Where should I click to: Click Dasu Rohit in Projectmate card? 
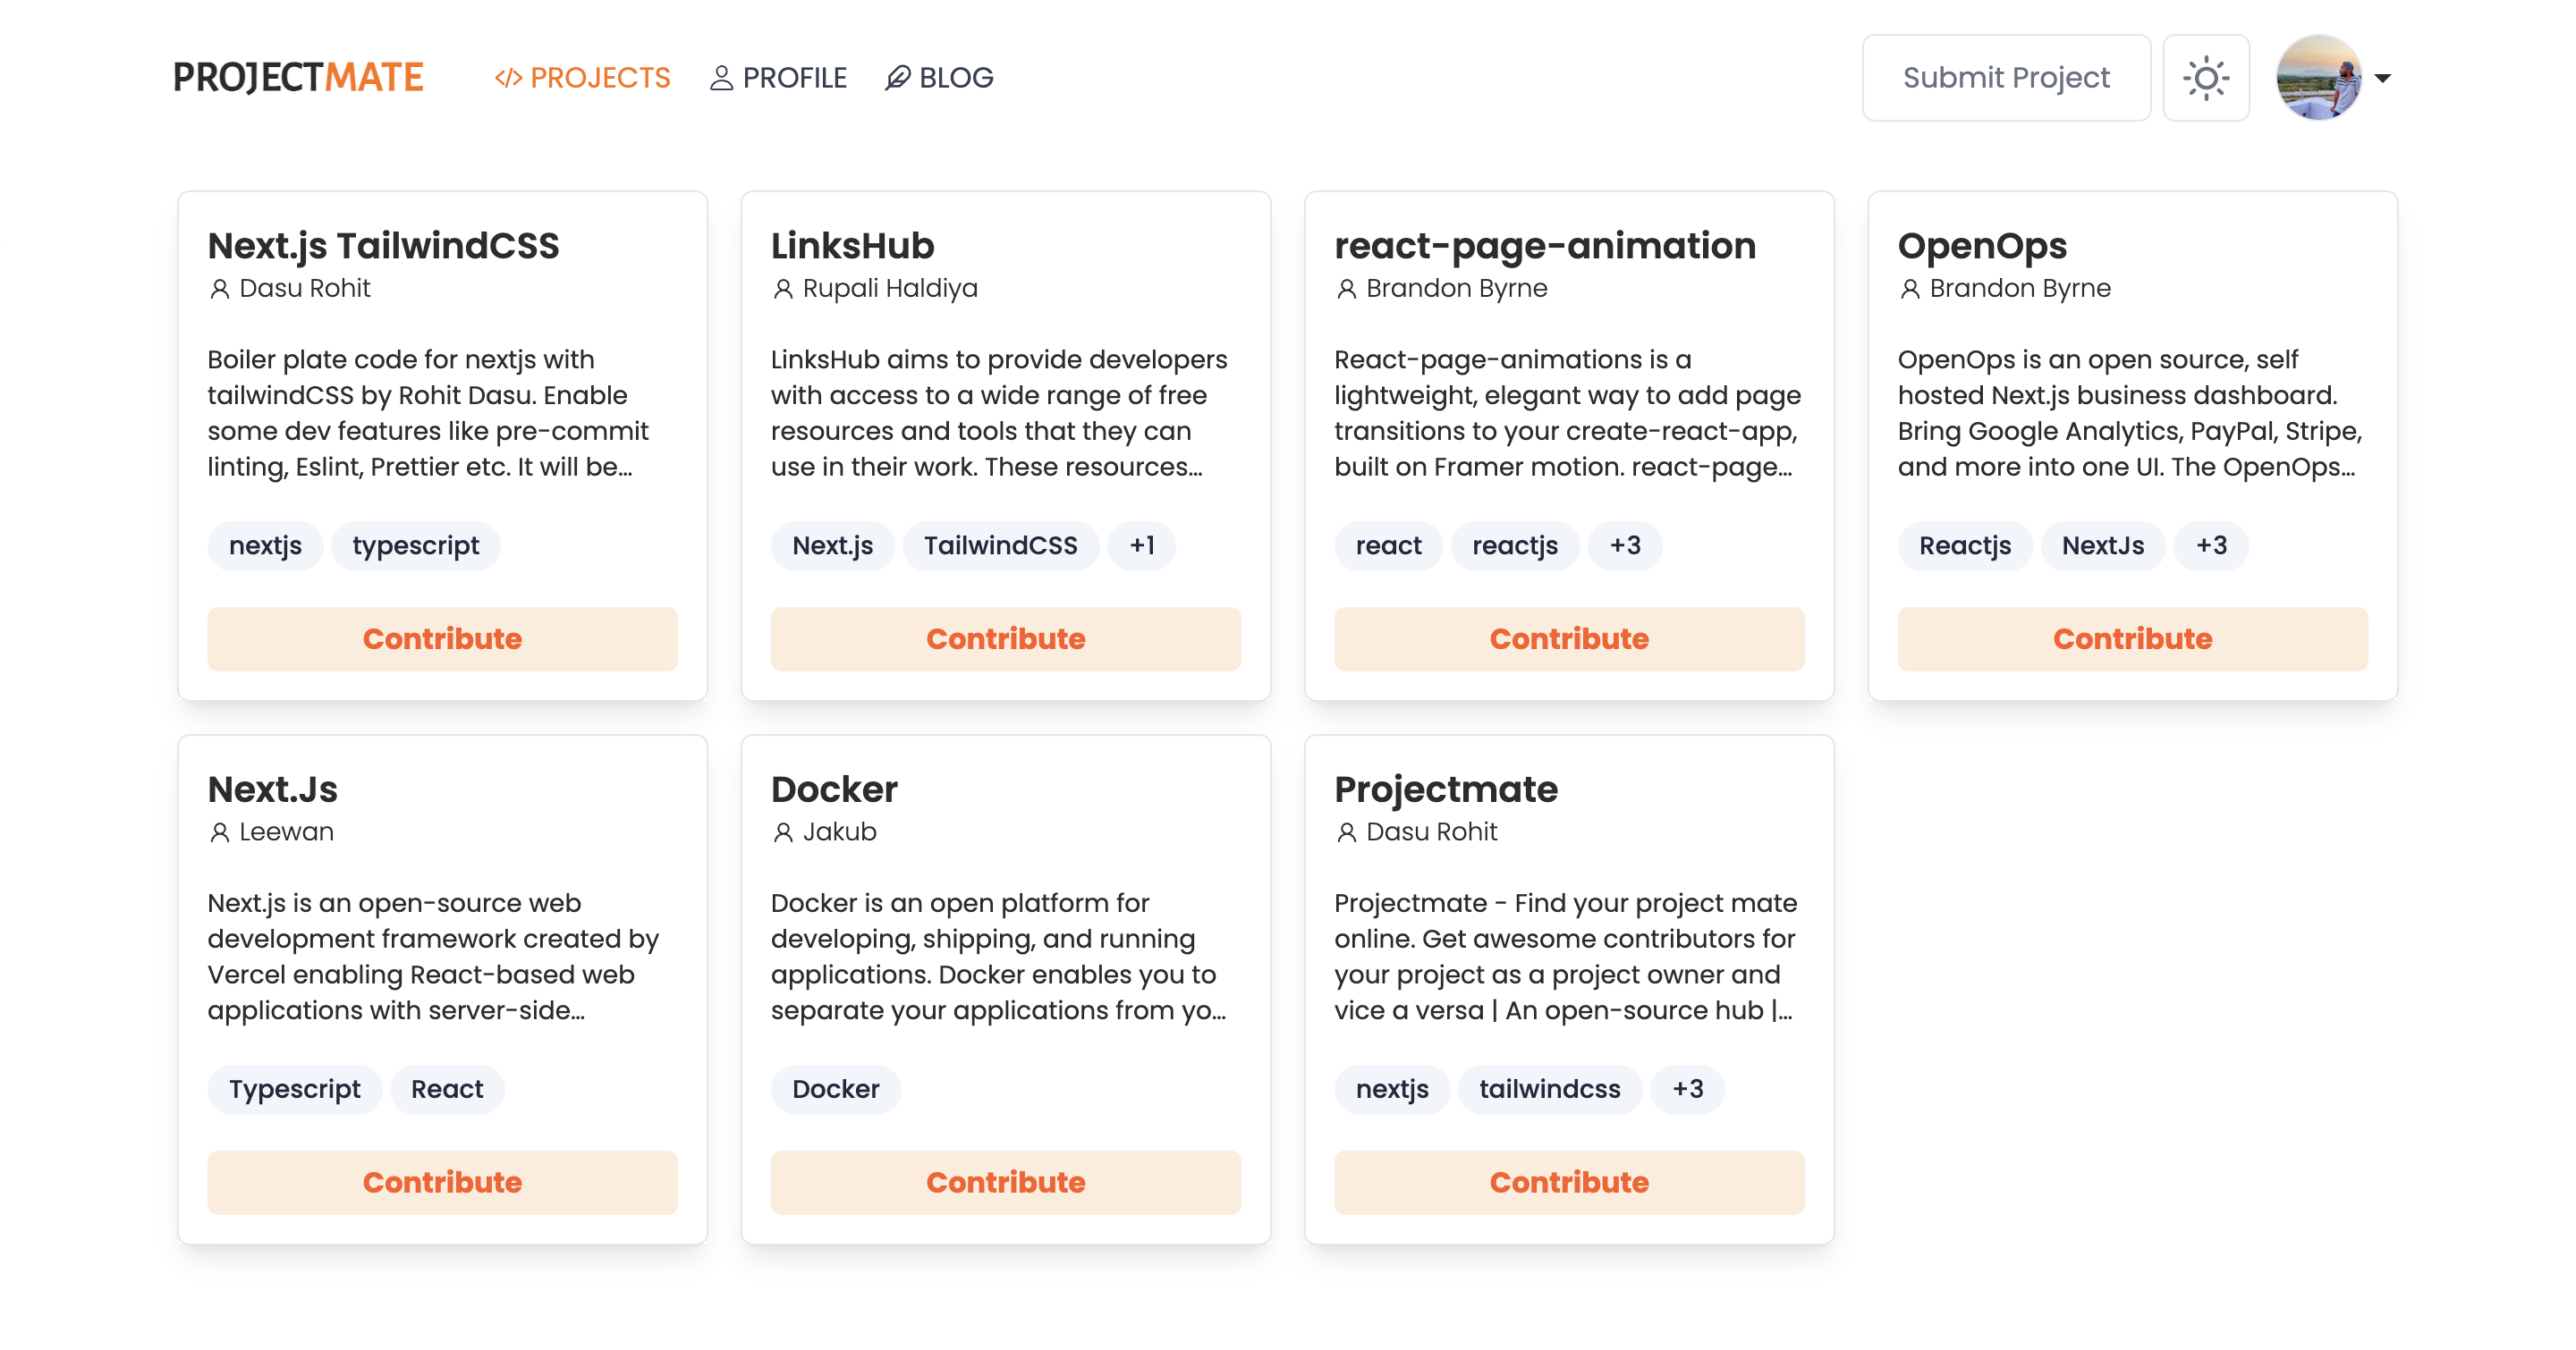pos(1432,832)
